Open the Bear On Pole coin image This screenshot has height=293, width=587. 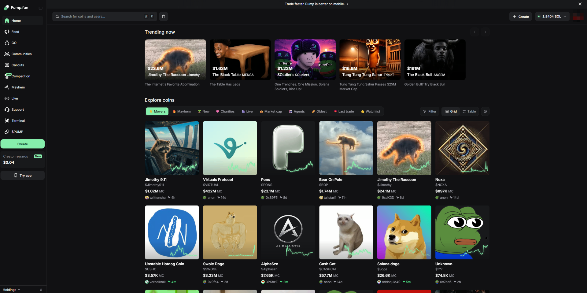346,148
